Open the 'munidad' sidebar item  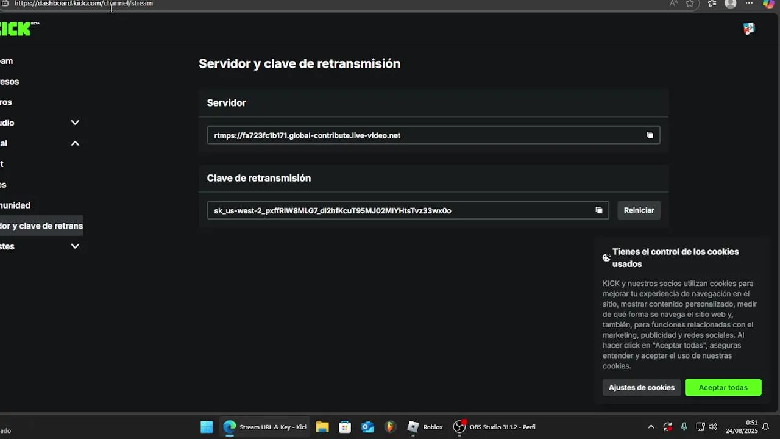coord(15,205)
